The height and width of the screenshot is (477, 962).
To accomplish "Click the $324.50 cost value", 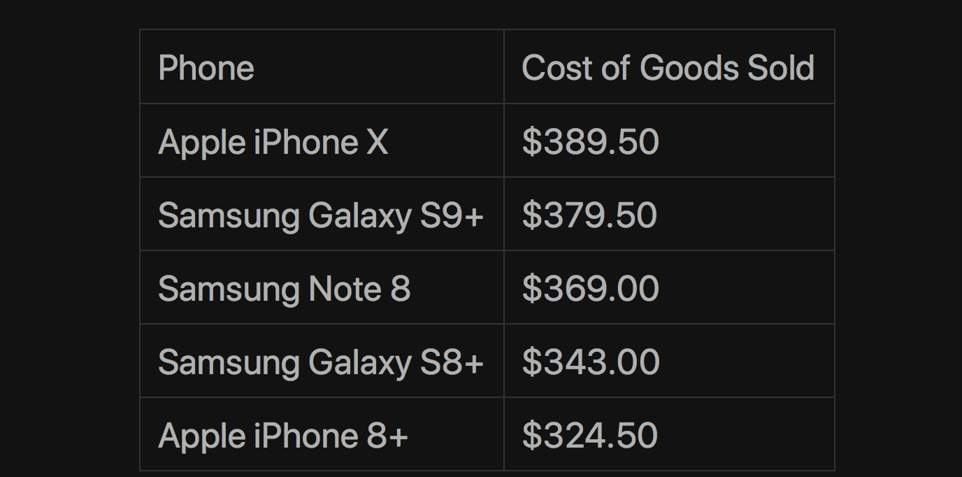I will [589, 436].
